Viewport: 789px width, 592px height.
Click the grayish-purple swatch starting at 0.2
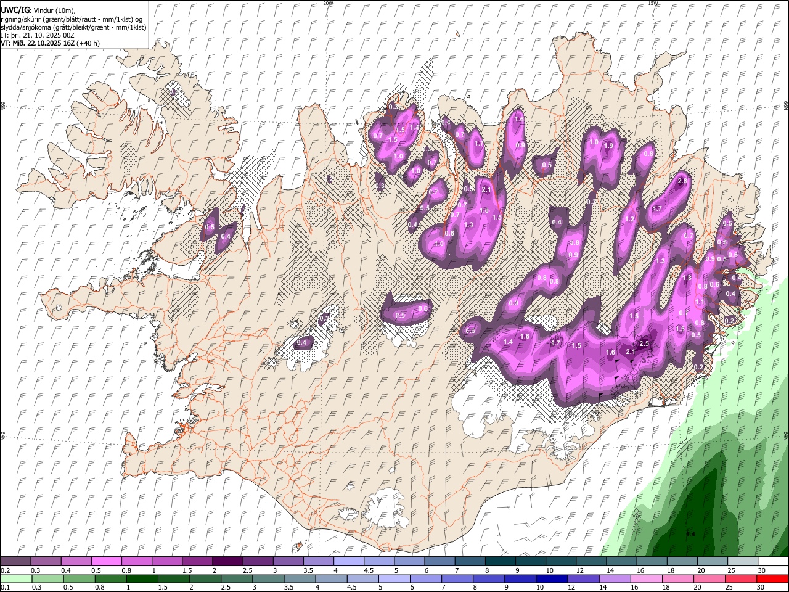click(x=15, y=562)
